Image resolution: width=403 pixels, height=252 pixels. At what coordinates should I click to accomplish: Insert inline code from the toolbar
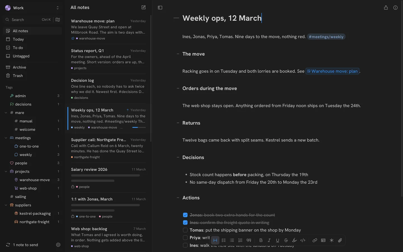pos(303,240)
